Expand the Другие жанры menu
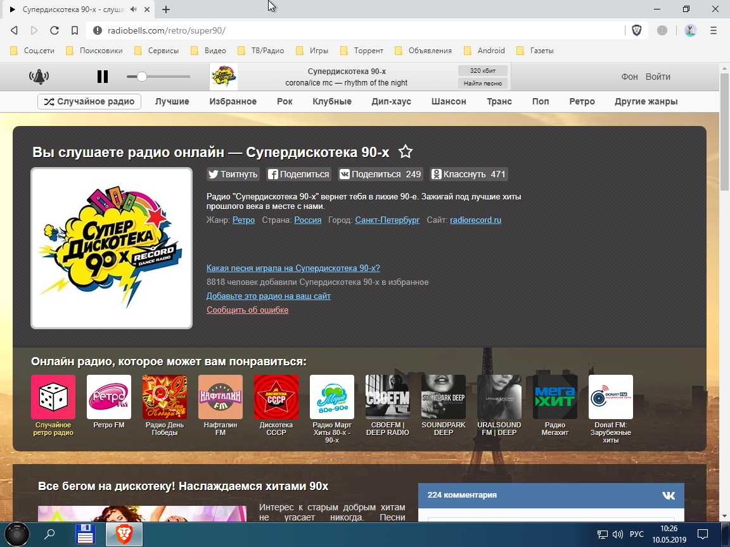The height and width of the screenshot is (547, 730). tap(646, 101)
